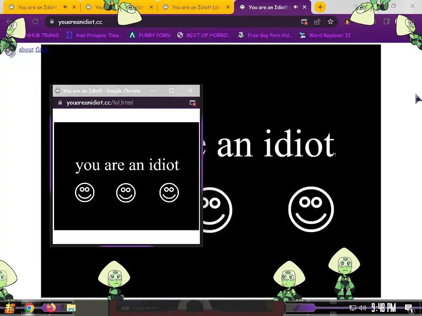Click the popup window's "You are an Idiot!" title bar
Screen dimensions: 422x316
coord(102,91)
